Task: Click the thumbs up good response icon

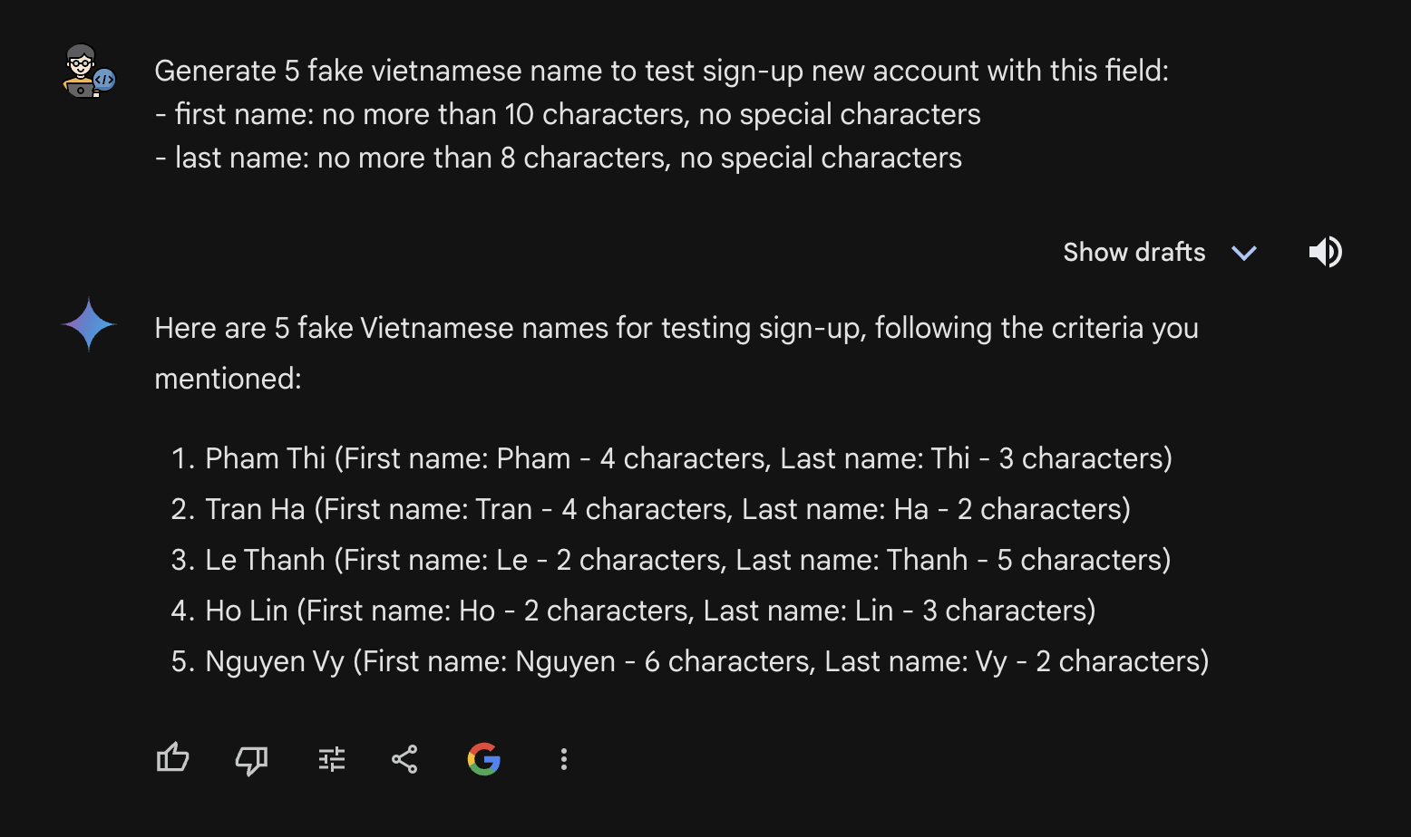Action: [172, 758]
